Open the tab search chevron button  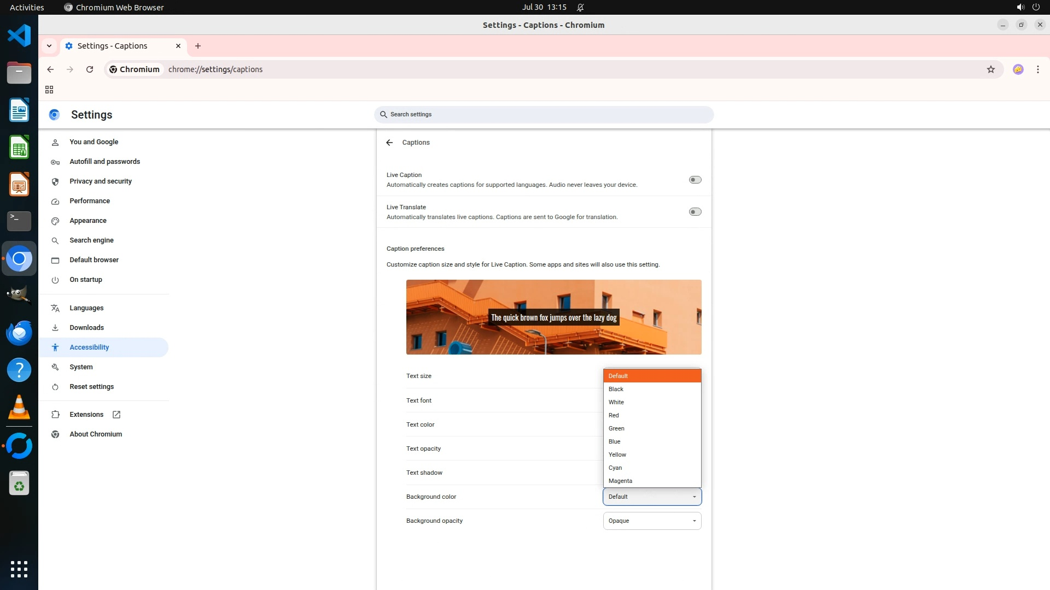pos(49,46)
